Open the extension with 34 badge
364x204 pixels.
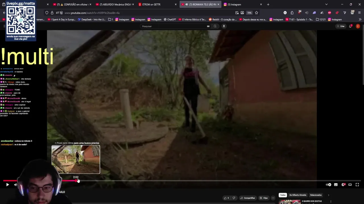click(299, 12)
